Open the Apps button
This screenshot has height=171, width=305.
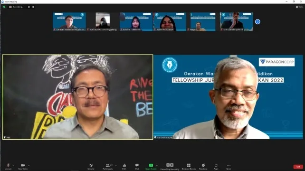coord(216,167)
